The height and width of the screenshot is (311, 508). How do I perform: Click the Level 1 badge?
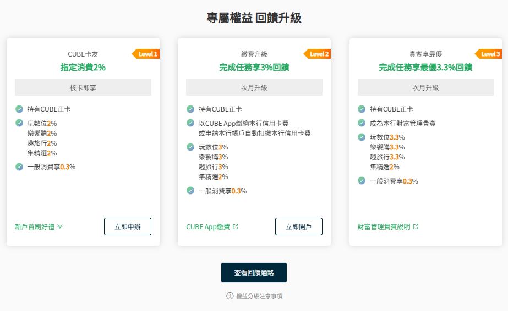click(x=146, y=54)
